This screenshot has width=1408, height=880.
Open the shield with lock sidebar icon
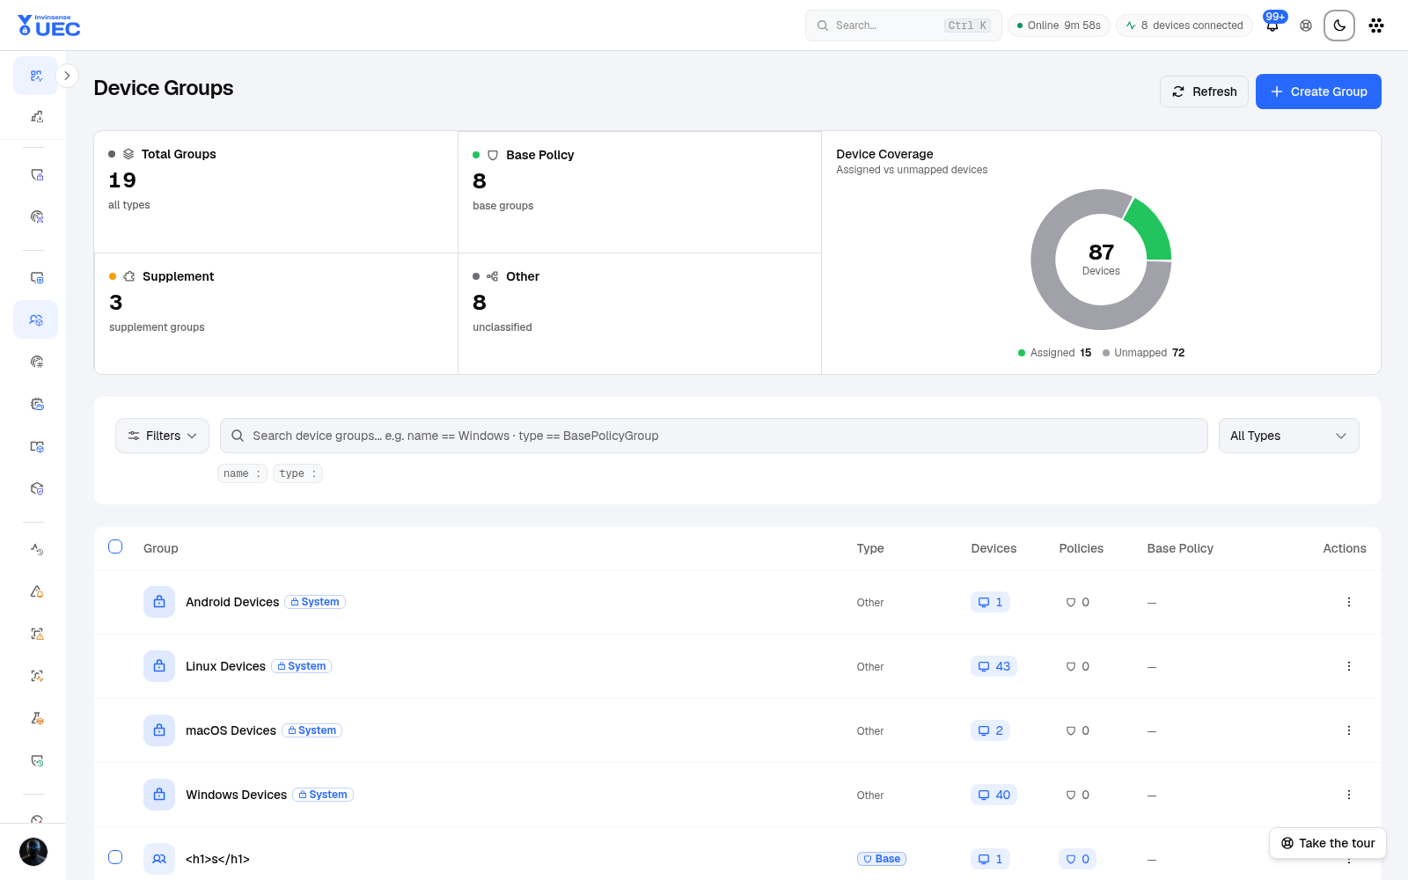(36, 175)
